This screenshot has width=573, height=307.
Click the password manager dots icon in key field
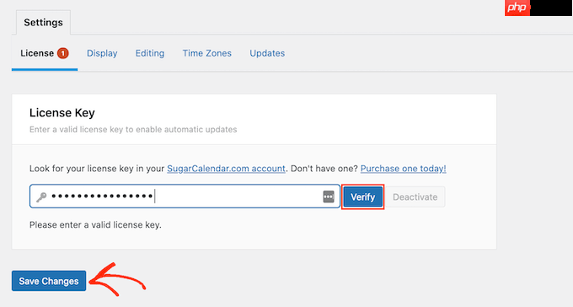point(329,197)
